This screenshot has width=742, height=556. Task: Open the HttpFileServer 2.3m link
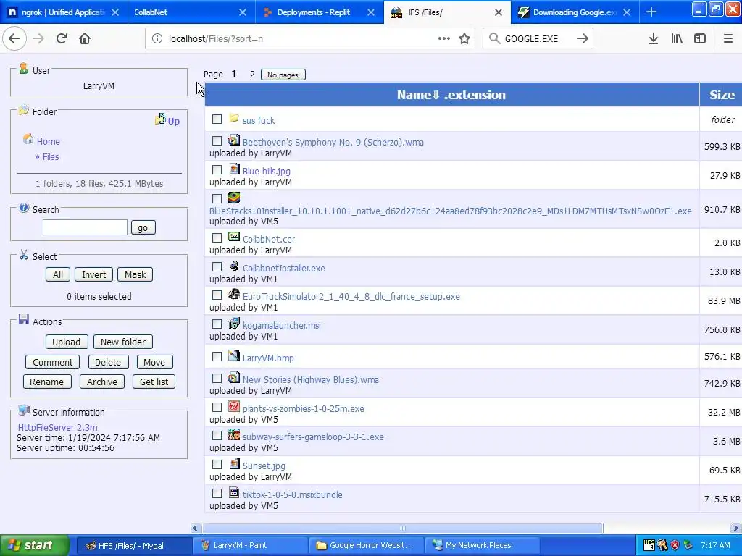pyautogui.click(x=58, y=427)
